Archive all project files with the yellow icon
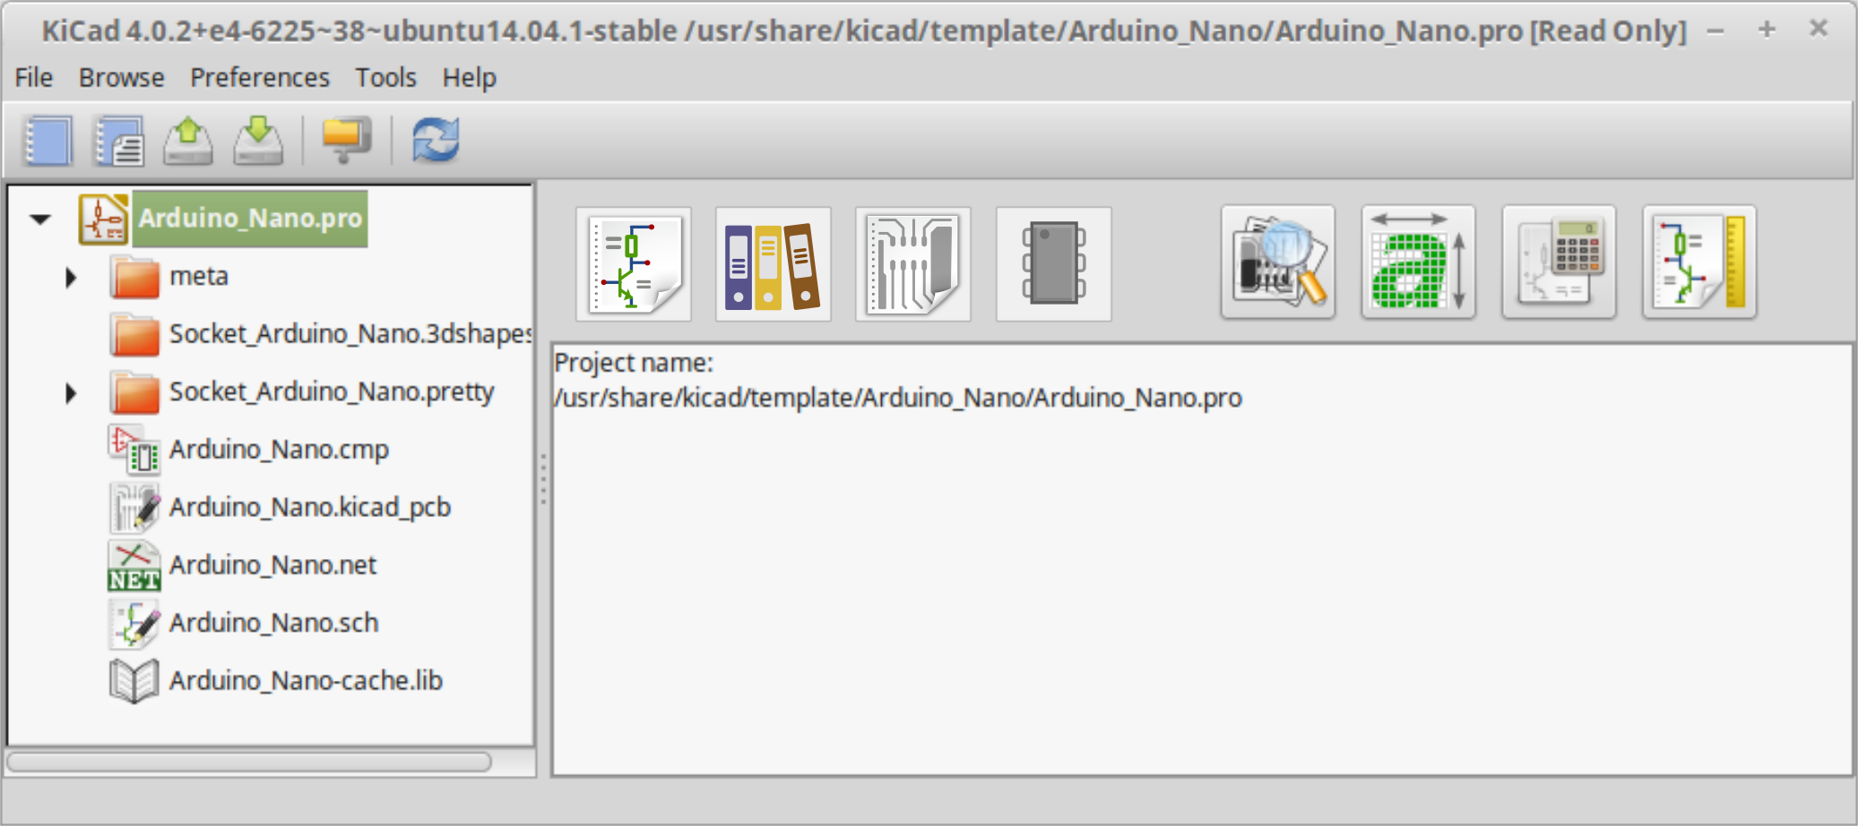The height and width of the screenshot is (826, 1858). click(347, 141)
